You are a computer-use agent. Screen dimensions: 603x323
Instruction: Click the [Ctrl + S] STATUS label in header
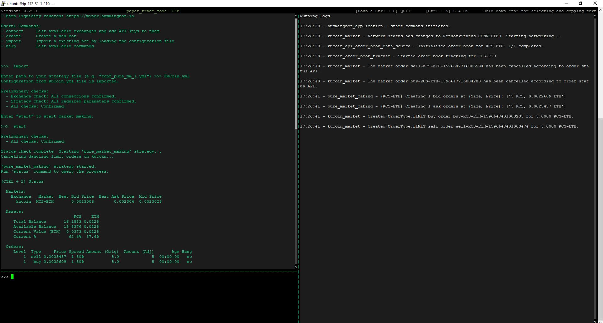click(x=447, y=11)
